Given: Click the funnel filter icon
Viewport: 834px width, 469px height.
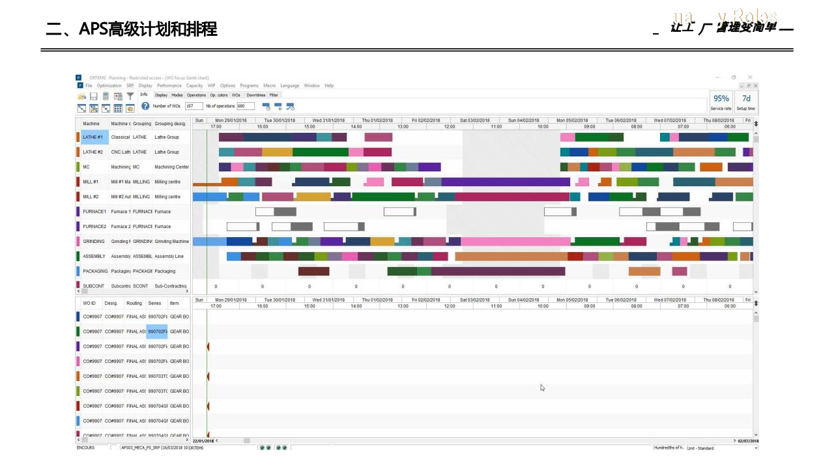Looking at the screenshot, I should point(130,96).
